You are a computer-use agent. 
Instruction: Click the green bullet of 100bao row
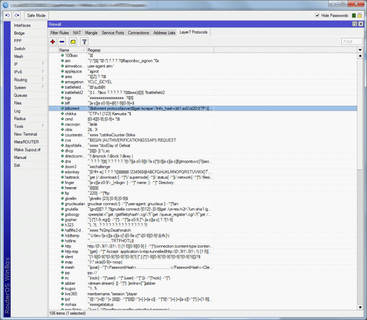tap(63, 55)
